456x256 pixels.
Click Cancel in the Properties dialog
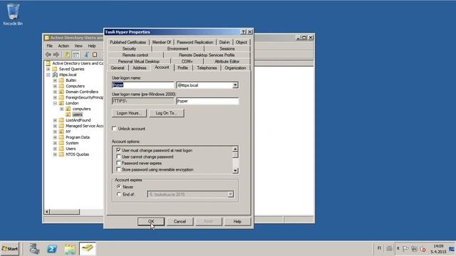coord(180,221)
